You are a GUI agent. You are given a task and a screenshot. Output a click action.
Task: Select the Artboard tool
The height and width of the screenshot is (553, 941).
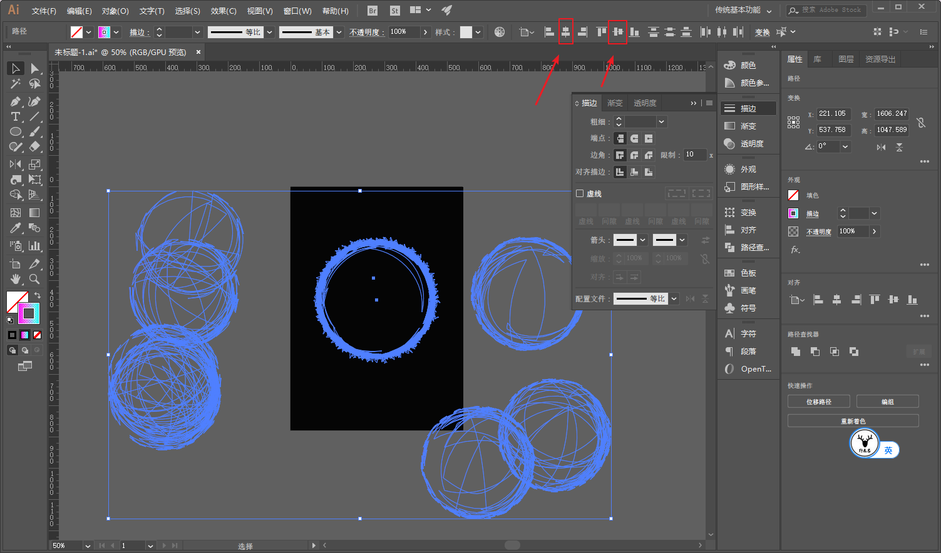(x=16, y=264)
